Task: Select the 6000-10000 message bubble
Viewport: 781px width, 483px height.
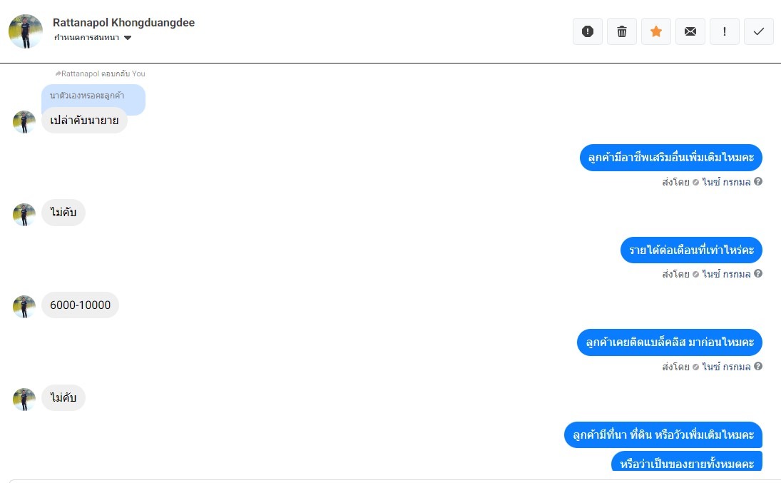Action: tap(80, 305)
